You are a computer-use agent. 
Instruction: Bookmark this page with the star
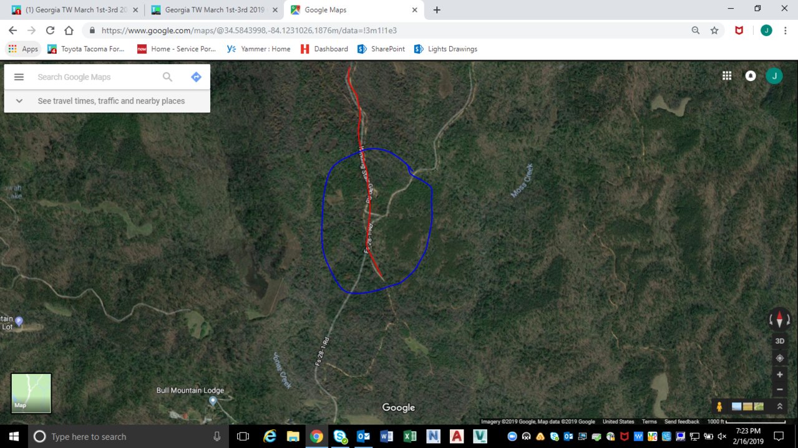(x=714, y=30)
